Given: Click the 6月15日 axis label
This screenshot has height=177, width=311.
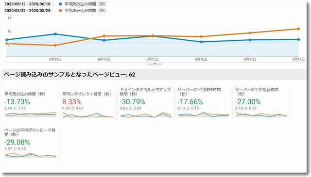Looking at the screenshot, I should (153, 59).
